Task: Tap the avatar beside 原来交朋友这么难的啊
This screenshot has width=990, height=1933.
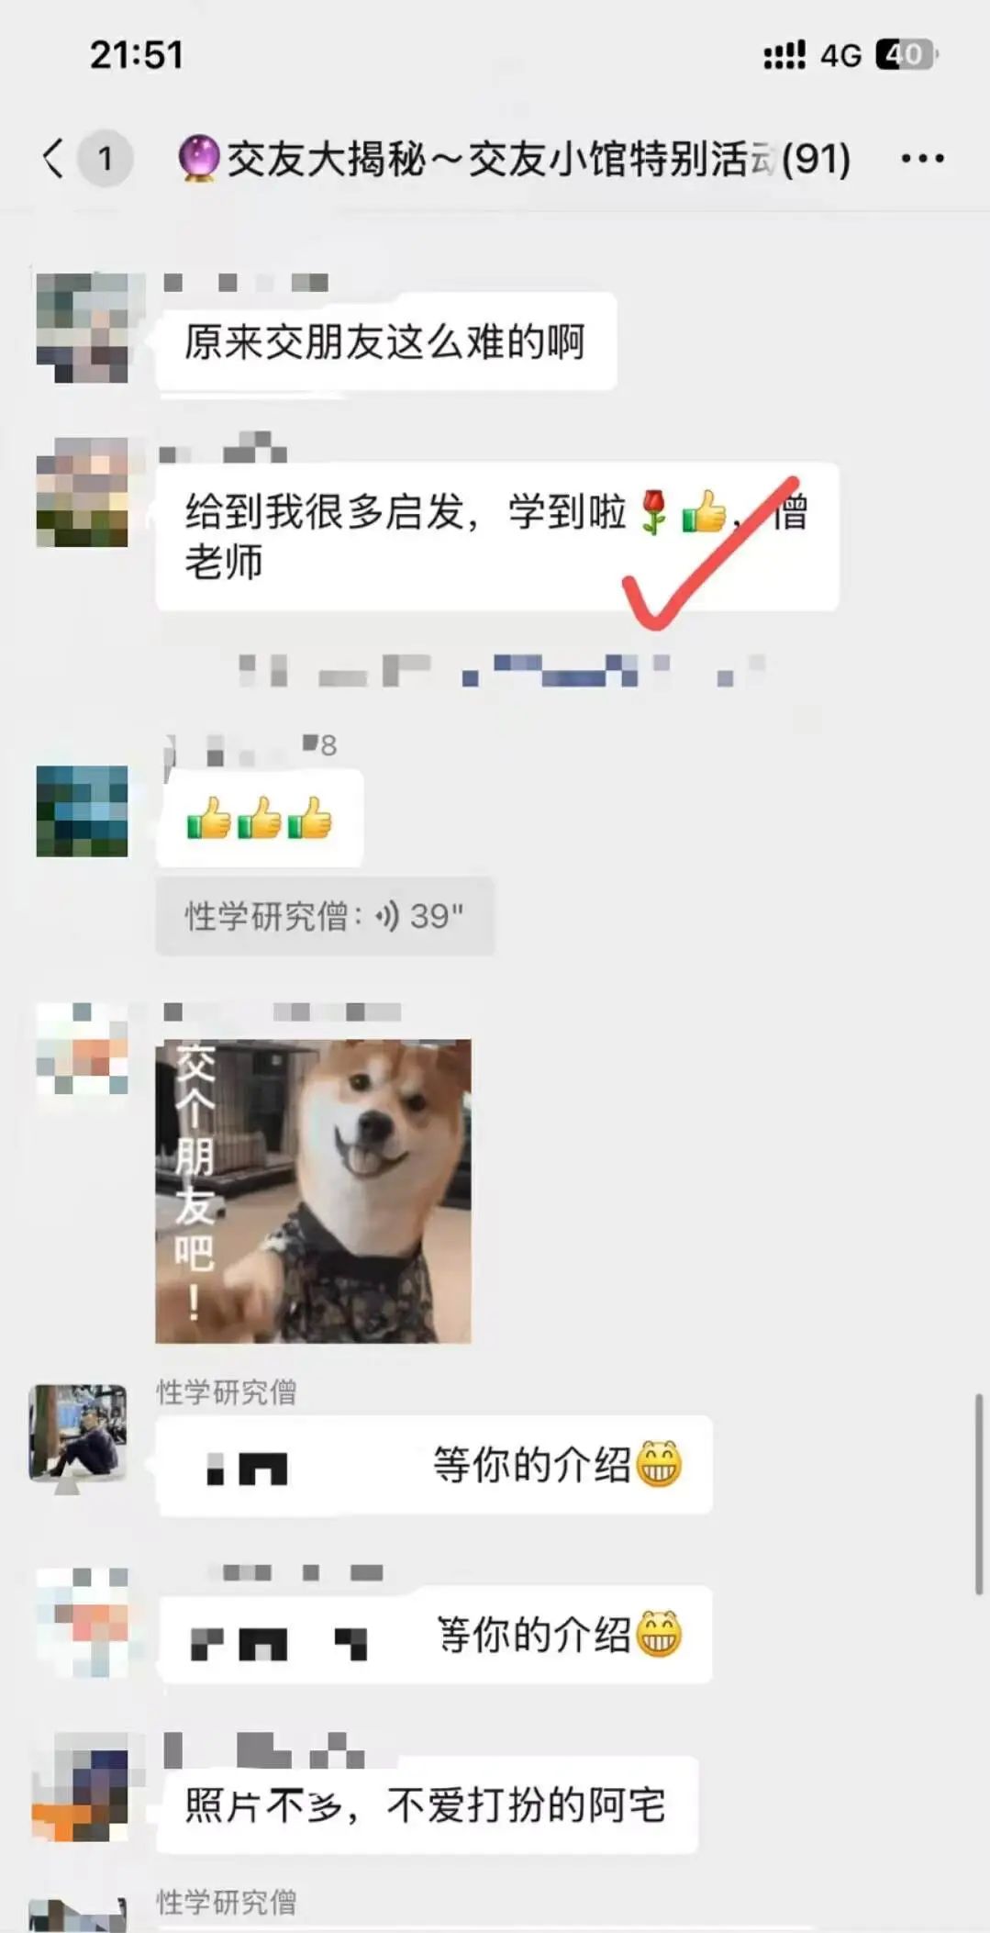Action: pos(82,328)
